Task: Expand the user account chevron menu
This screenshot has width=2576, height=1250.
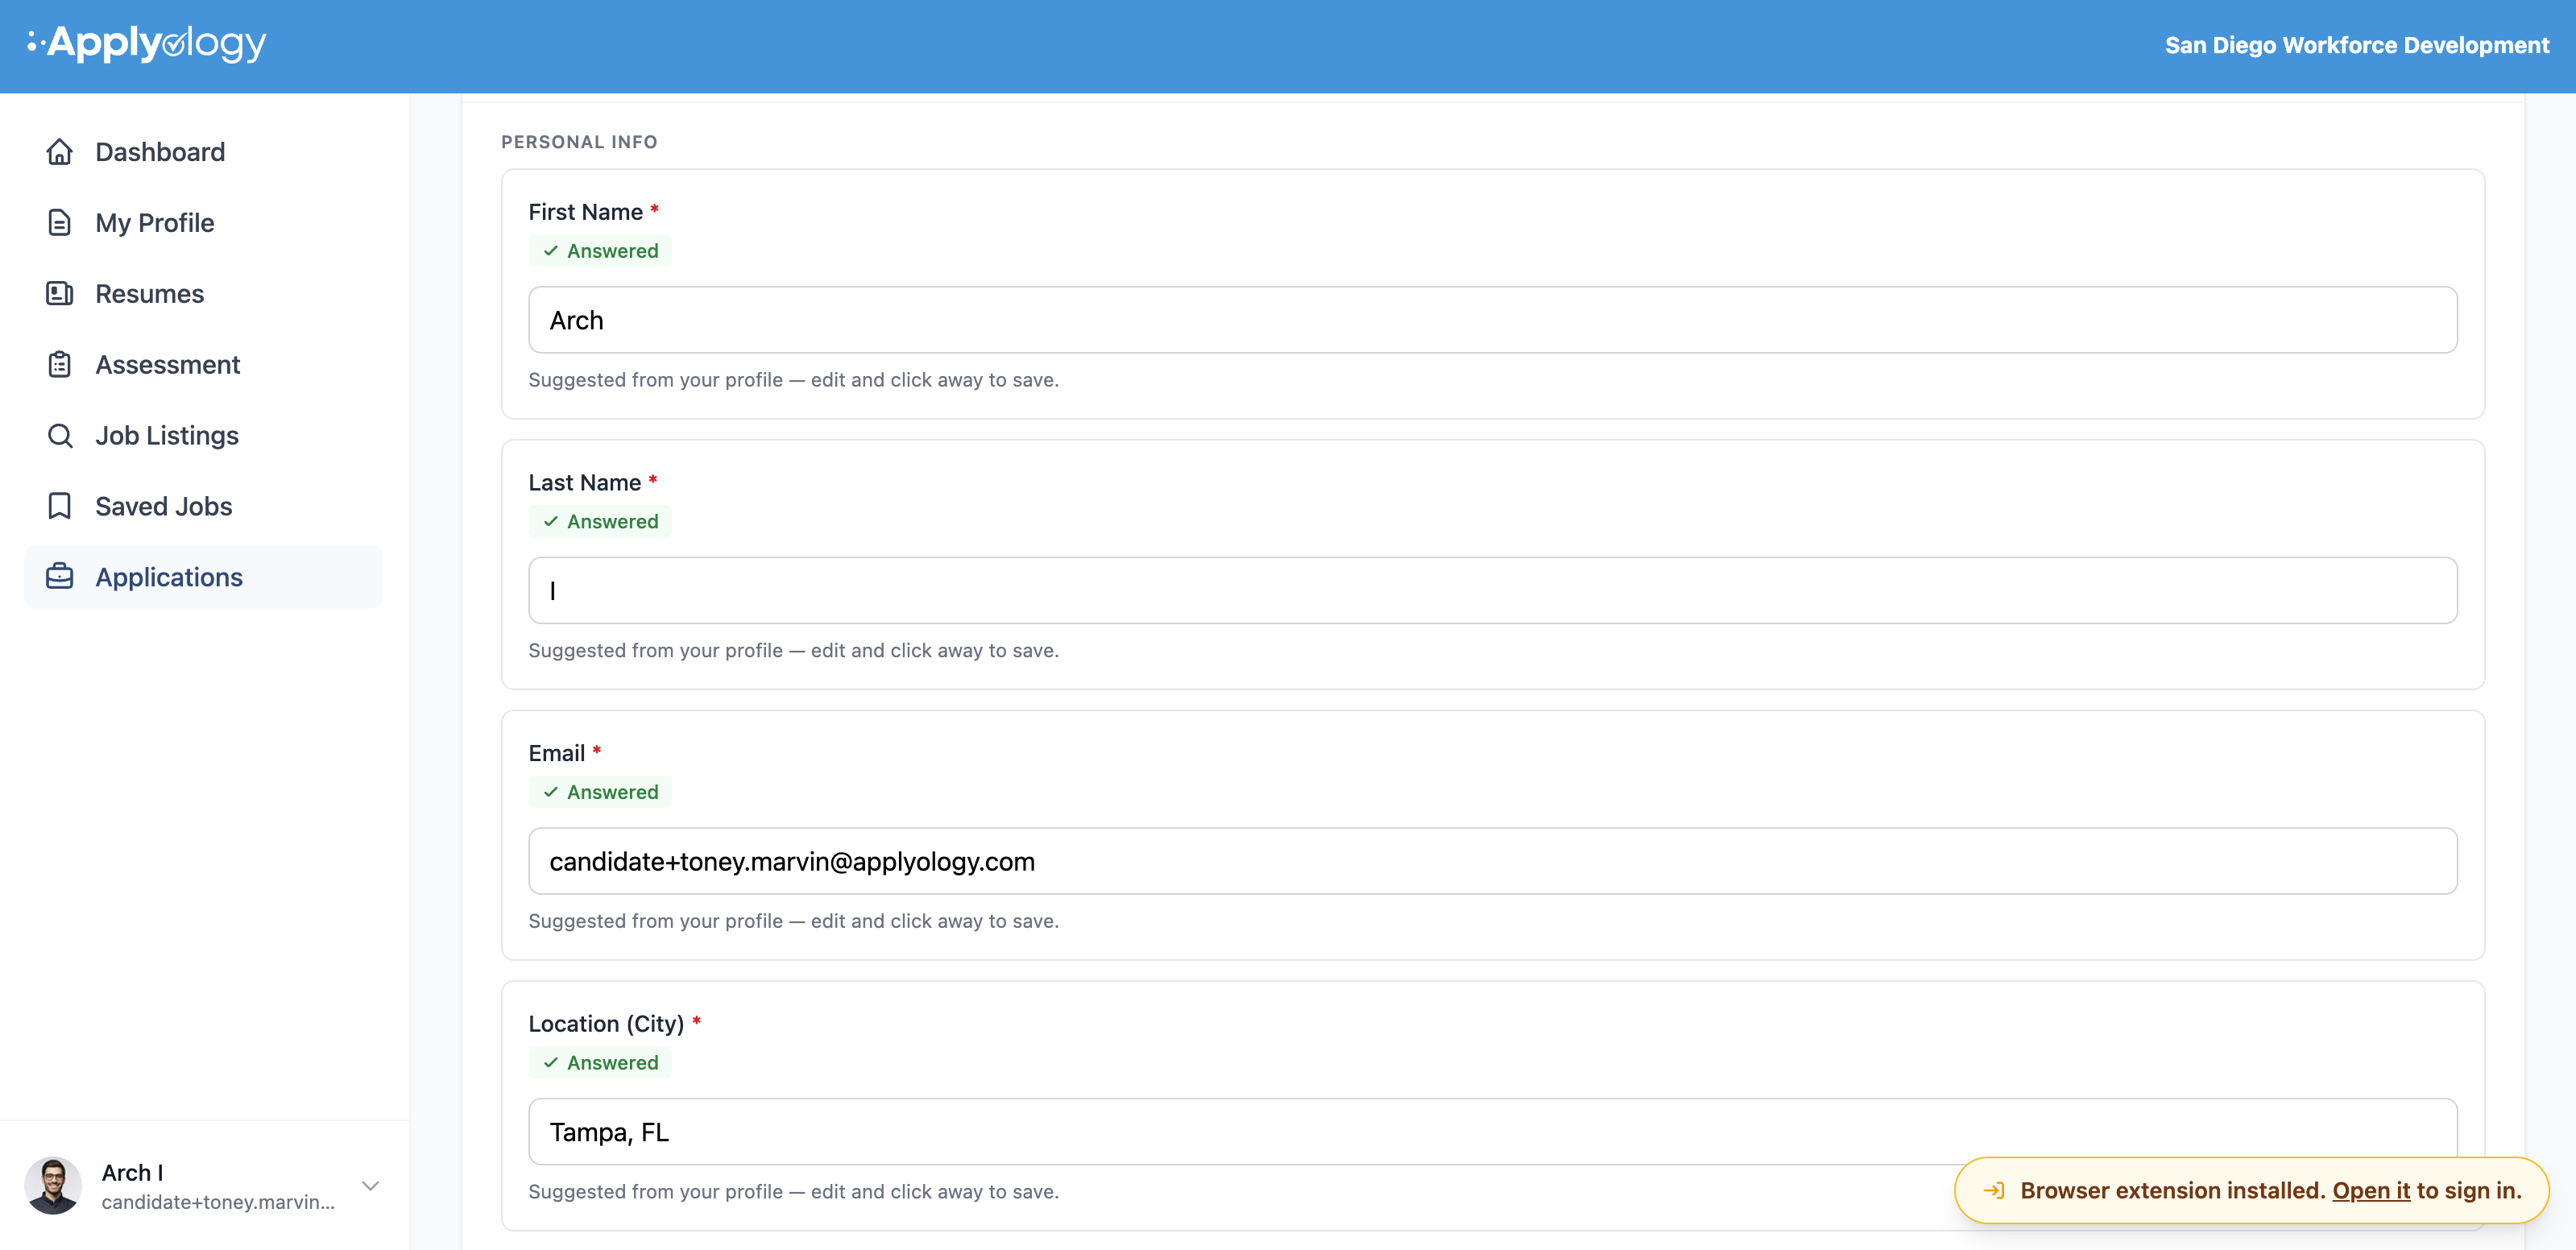Action: [371, 1187]
